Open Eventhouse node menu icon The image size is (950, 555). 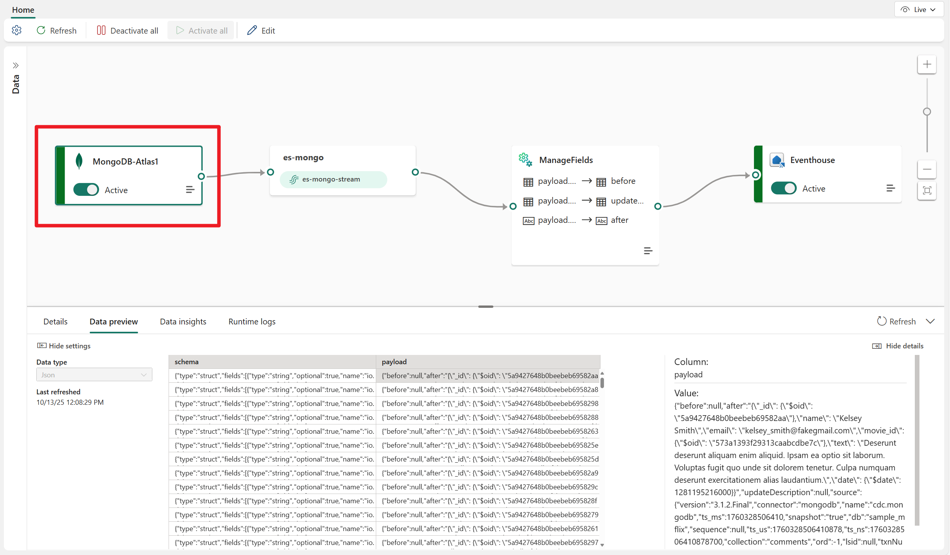pyautogui.click(x=890, y=188)
